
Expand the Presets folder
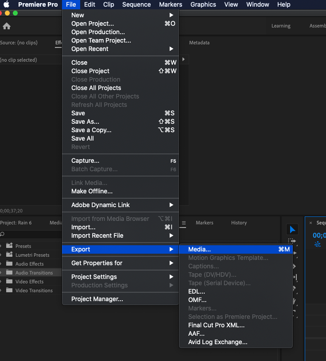click(x=1, y=246)
